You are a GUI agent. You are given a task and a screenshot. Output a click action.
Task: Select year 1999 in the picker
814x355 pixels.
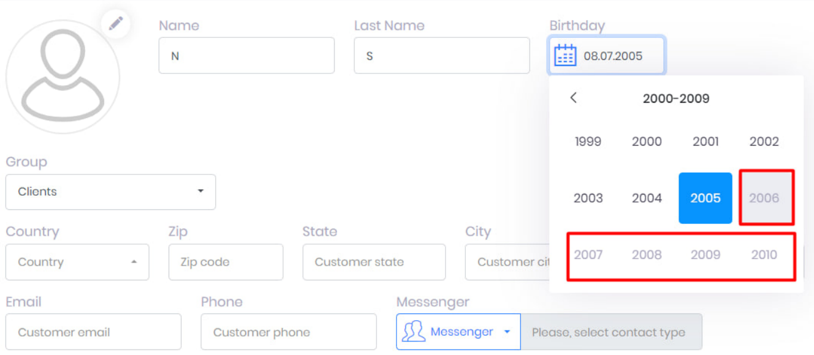coord(588,141)
